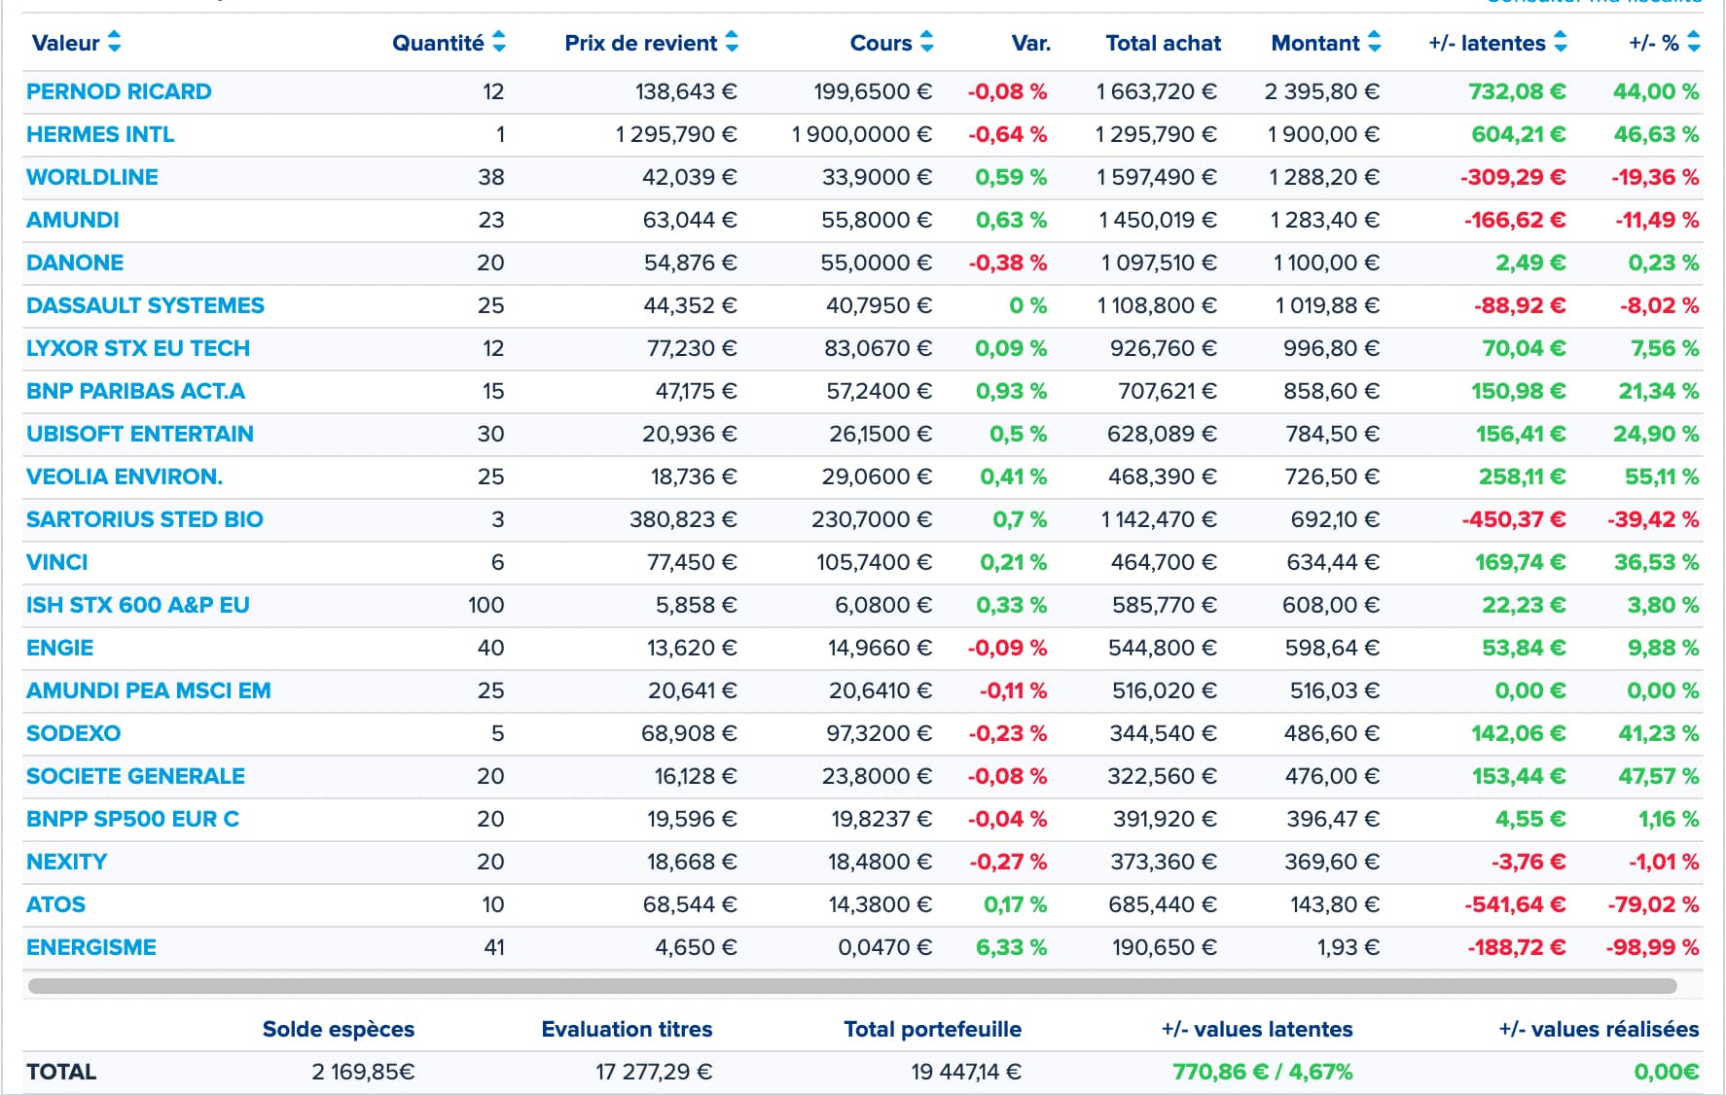Open PERNOD RICARD stock link

119,91
